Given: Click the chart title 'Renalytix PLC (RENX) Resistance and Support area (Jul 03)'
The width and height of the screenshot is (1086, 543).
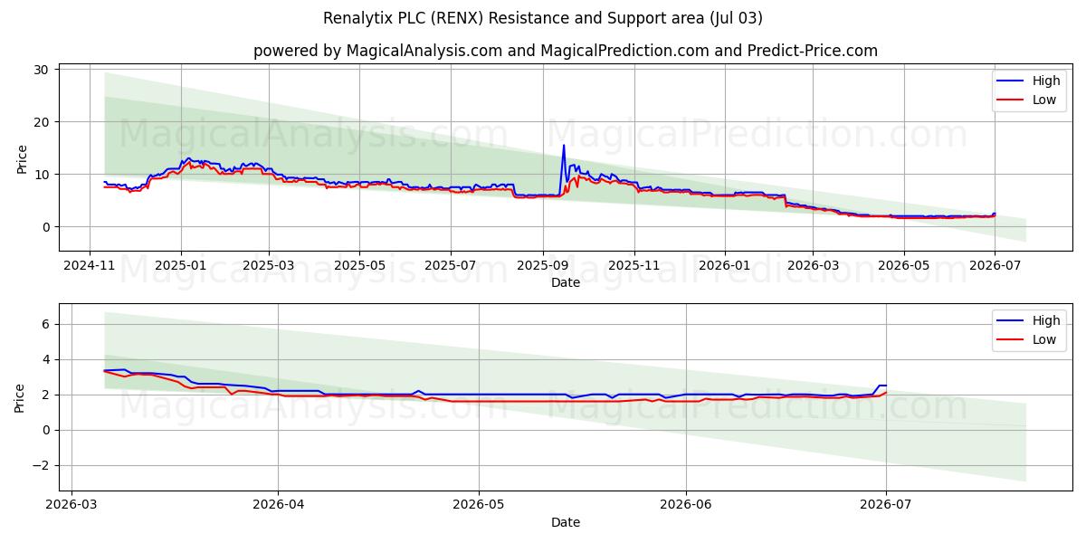Looking at the screenshot, I should 543,18.
